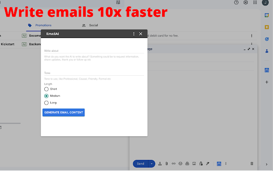
Task: Toggle confidential mode lock icon
Action: tap(201, 163)
